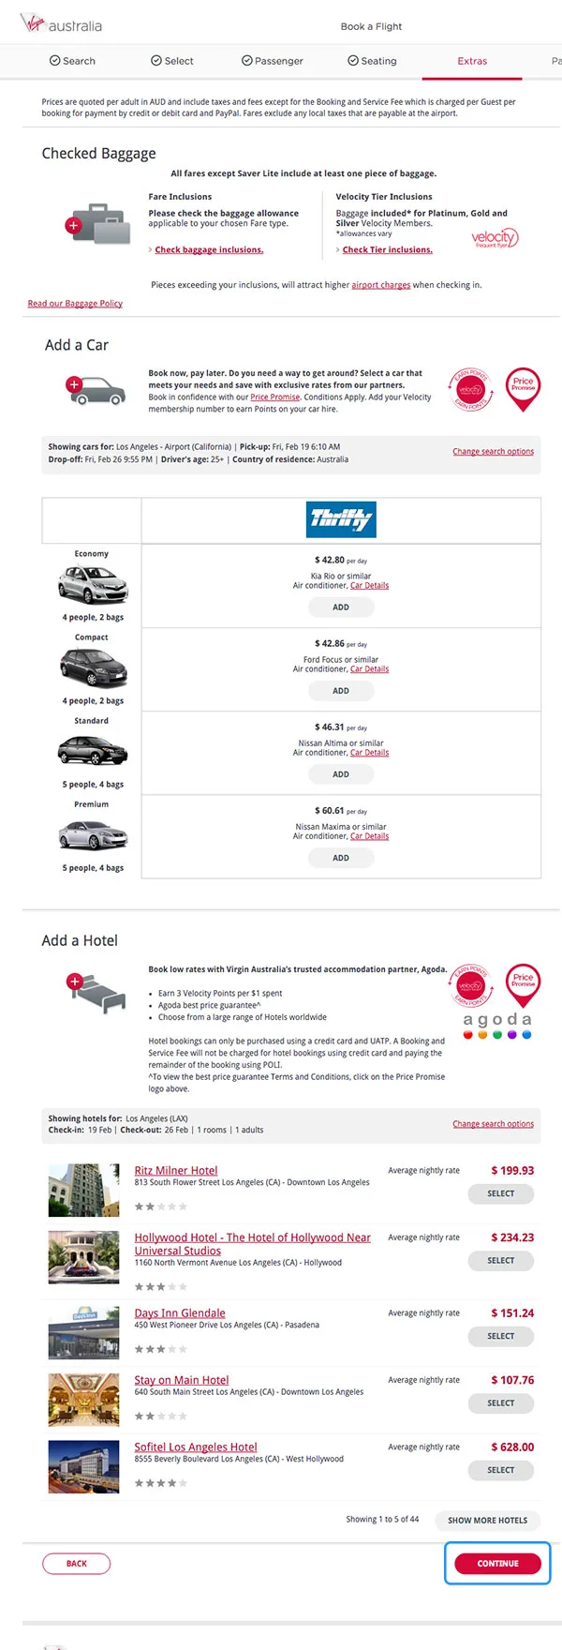
Task: Click the Agoda partner logo
Action: point(497,1025)
